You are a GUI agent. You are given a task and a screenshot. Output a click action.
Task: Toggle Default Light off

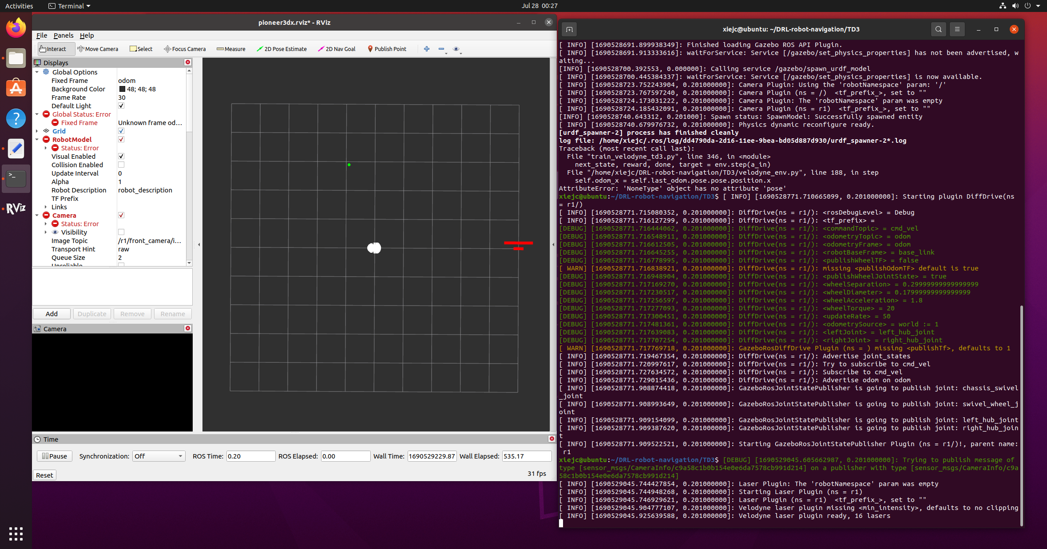tap(121, 106)
